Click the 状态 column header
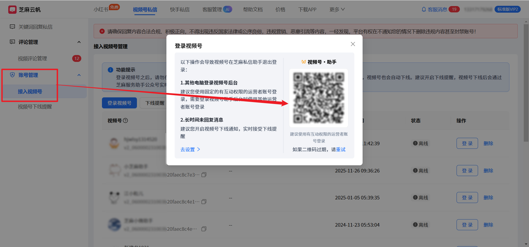Screen dimensions: 529x247 click(416, 120)
